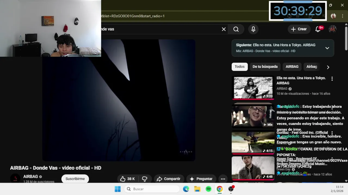This screenshot has width=348, height=195.
Task: Click the scrollbar down arrow
Action: coord(346,181)
